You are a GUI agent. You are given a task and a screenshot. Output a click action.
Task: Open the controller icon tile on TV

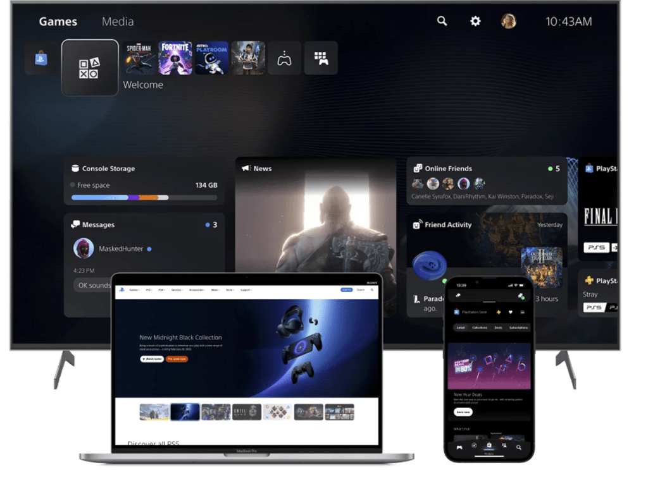click(x=284, y=57)
